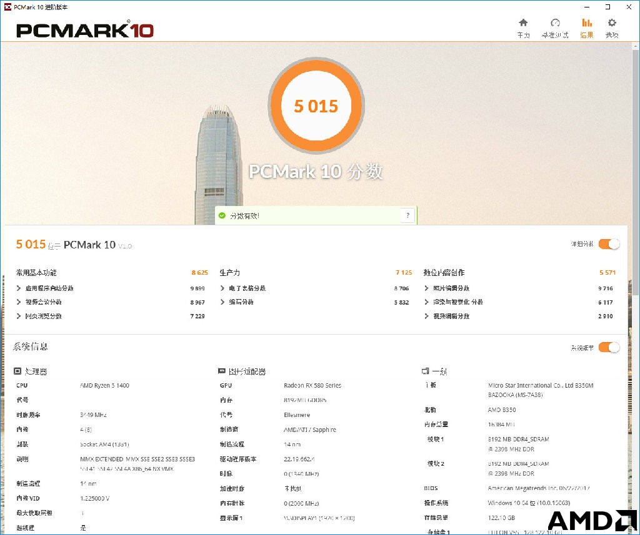Open the Results bar chart icon
Image resolution: width=640 pixels, height=535 pixels.
(x=587, y=22)
